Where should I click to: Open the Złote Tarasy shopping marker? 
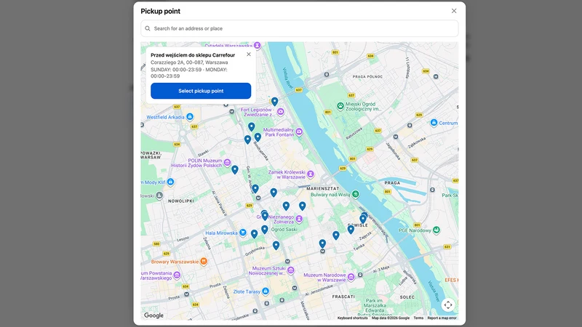(266, 291)
